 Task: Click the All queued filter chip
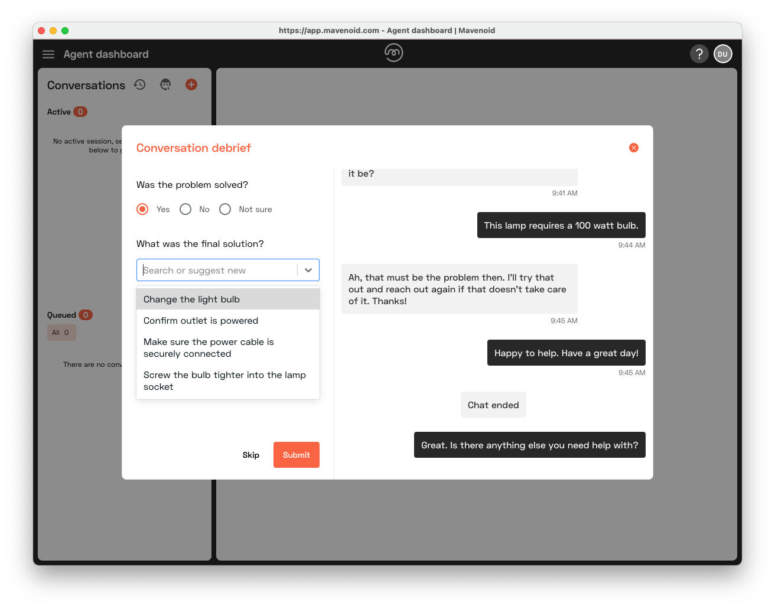(61, 333)
